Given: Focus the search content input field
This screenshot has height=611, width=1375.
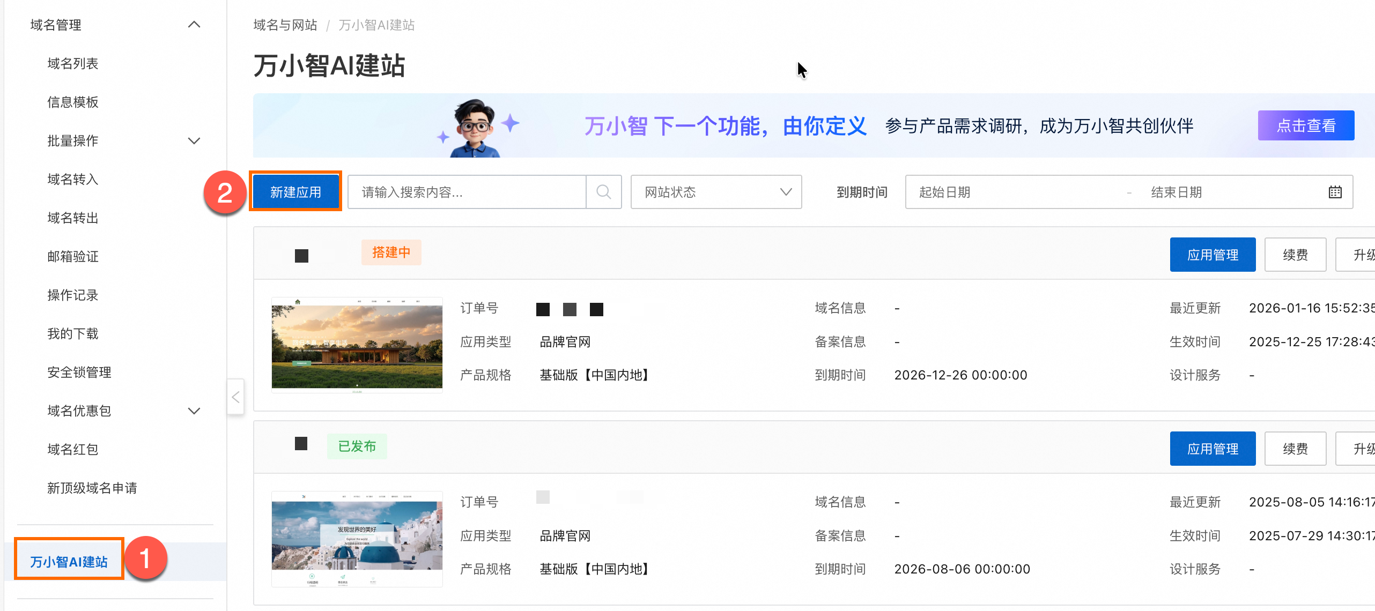Looking at the screenshot, I should click(467, 192).
